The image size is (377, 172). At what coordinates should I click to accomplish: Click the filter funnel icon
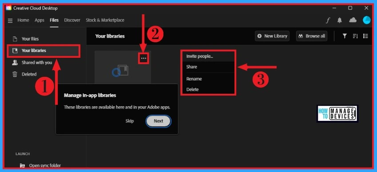coord(345,36)
